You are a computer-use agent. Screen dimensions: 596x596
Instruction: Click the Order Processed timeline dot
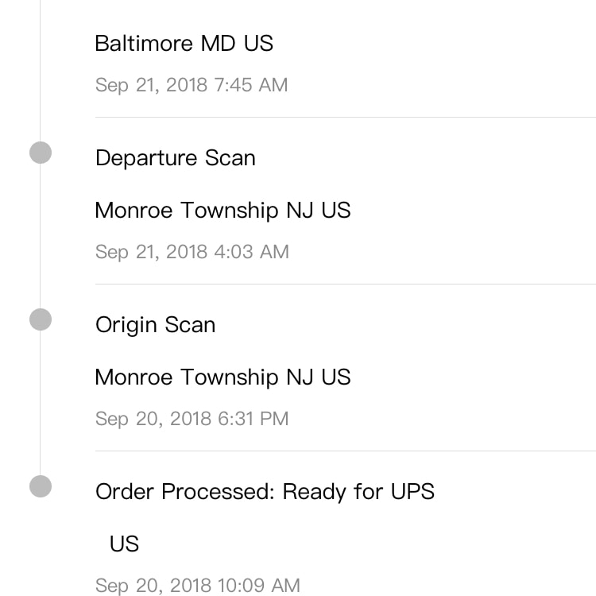(41, 486)
